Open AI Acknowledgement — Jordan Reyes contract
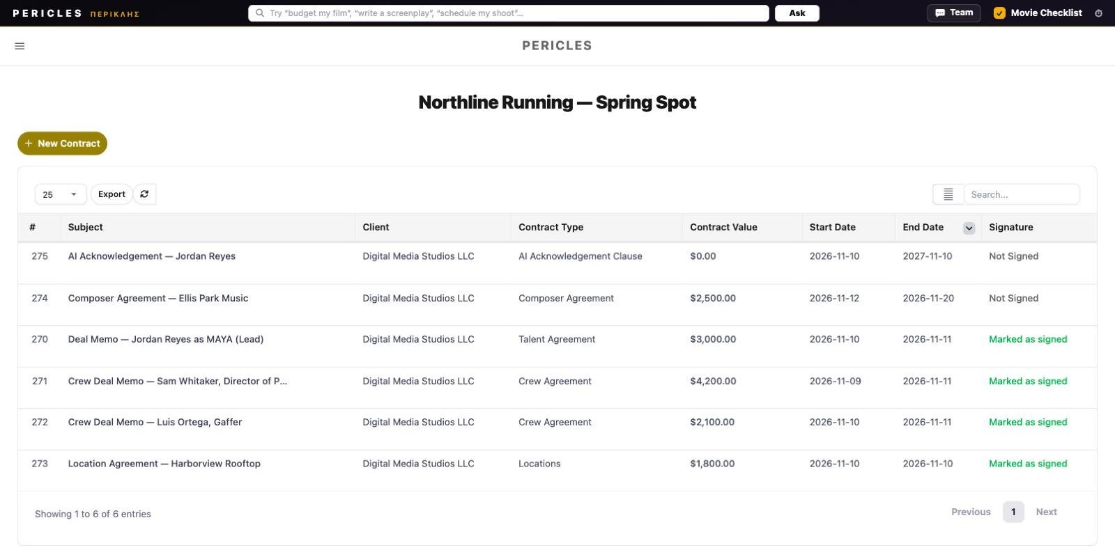Image resolution: width=1115 pixels, height=550 pixels. pos(152,256)
